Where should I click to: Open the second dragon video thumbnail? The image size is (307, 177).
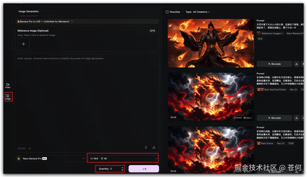tap(211, 150)
